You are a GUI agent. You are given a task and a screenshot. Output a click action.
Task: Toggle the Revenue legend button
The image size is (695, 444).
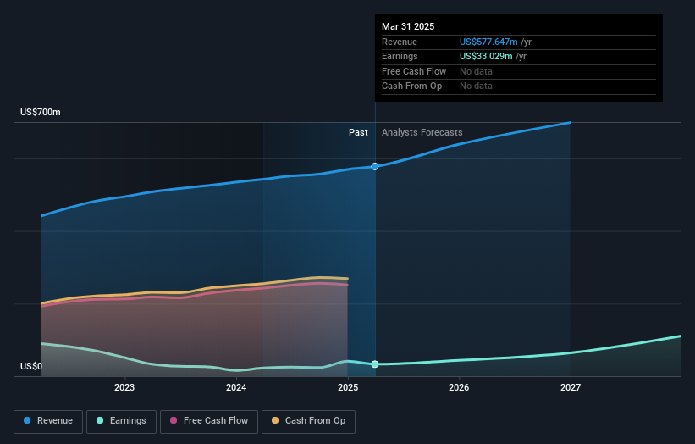[x=48, y=421]
